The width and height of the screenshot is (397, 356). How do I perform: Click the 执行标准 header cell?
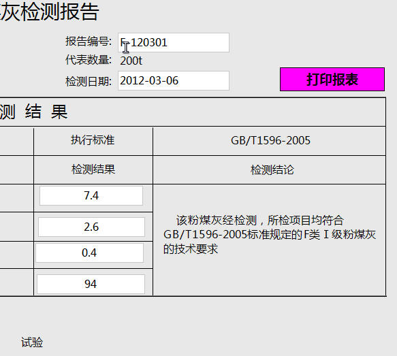pyautogui.click(x=93, y=140)
